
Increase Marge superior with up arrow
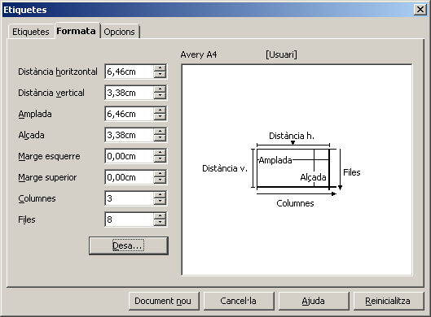[160, 174]
